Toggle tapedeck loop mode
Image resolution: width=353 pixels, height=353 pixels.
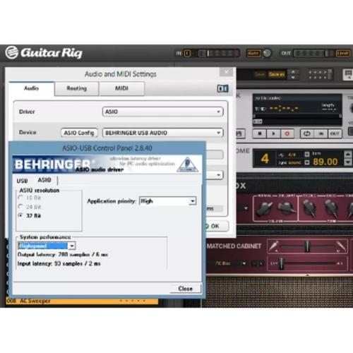coord(307,133)
